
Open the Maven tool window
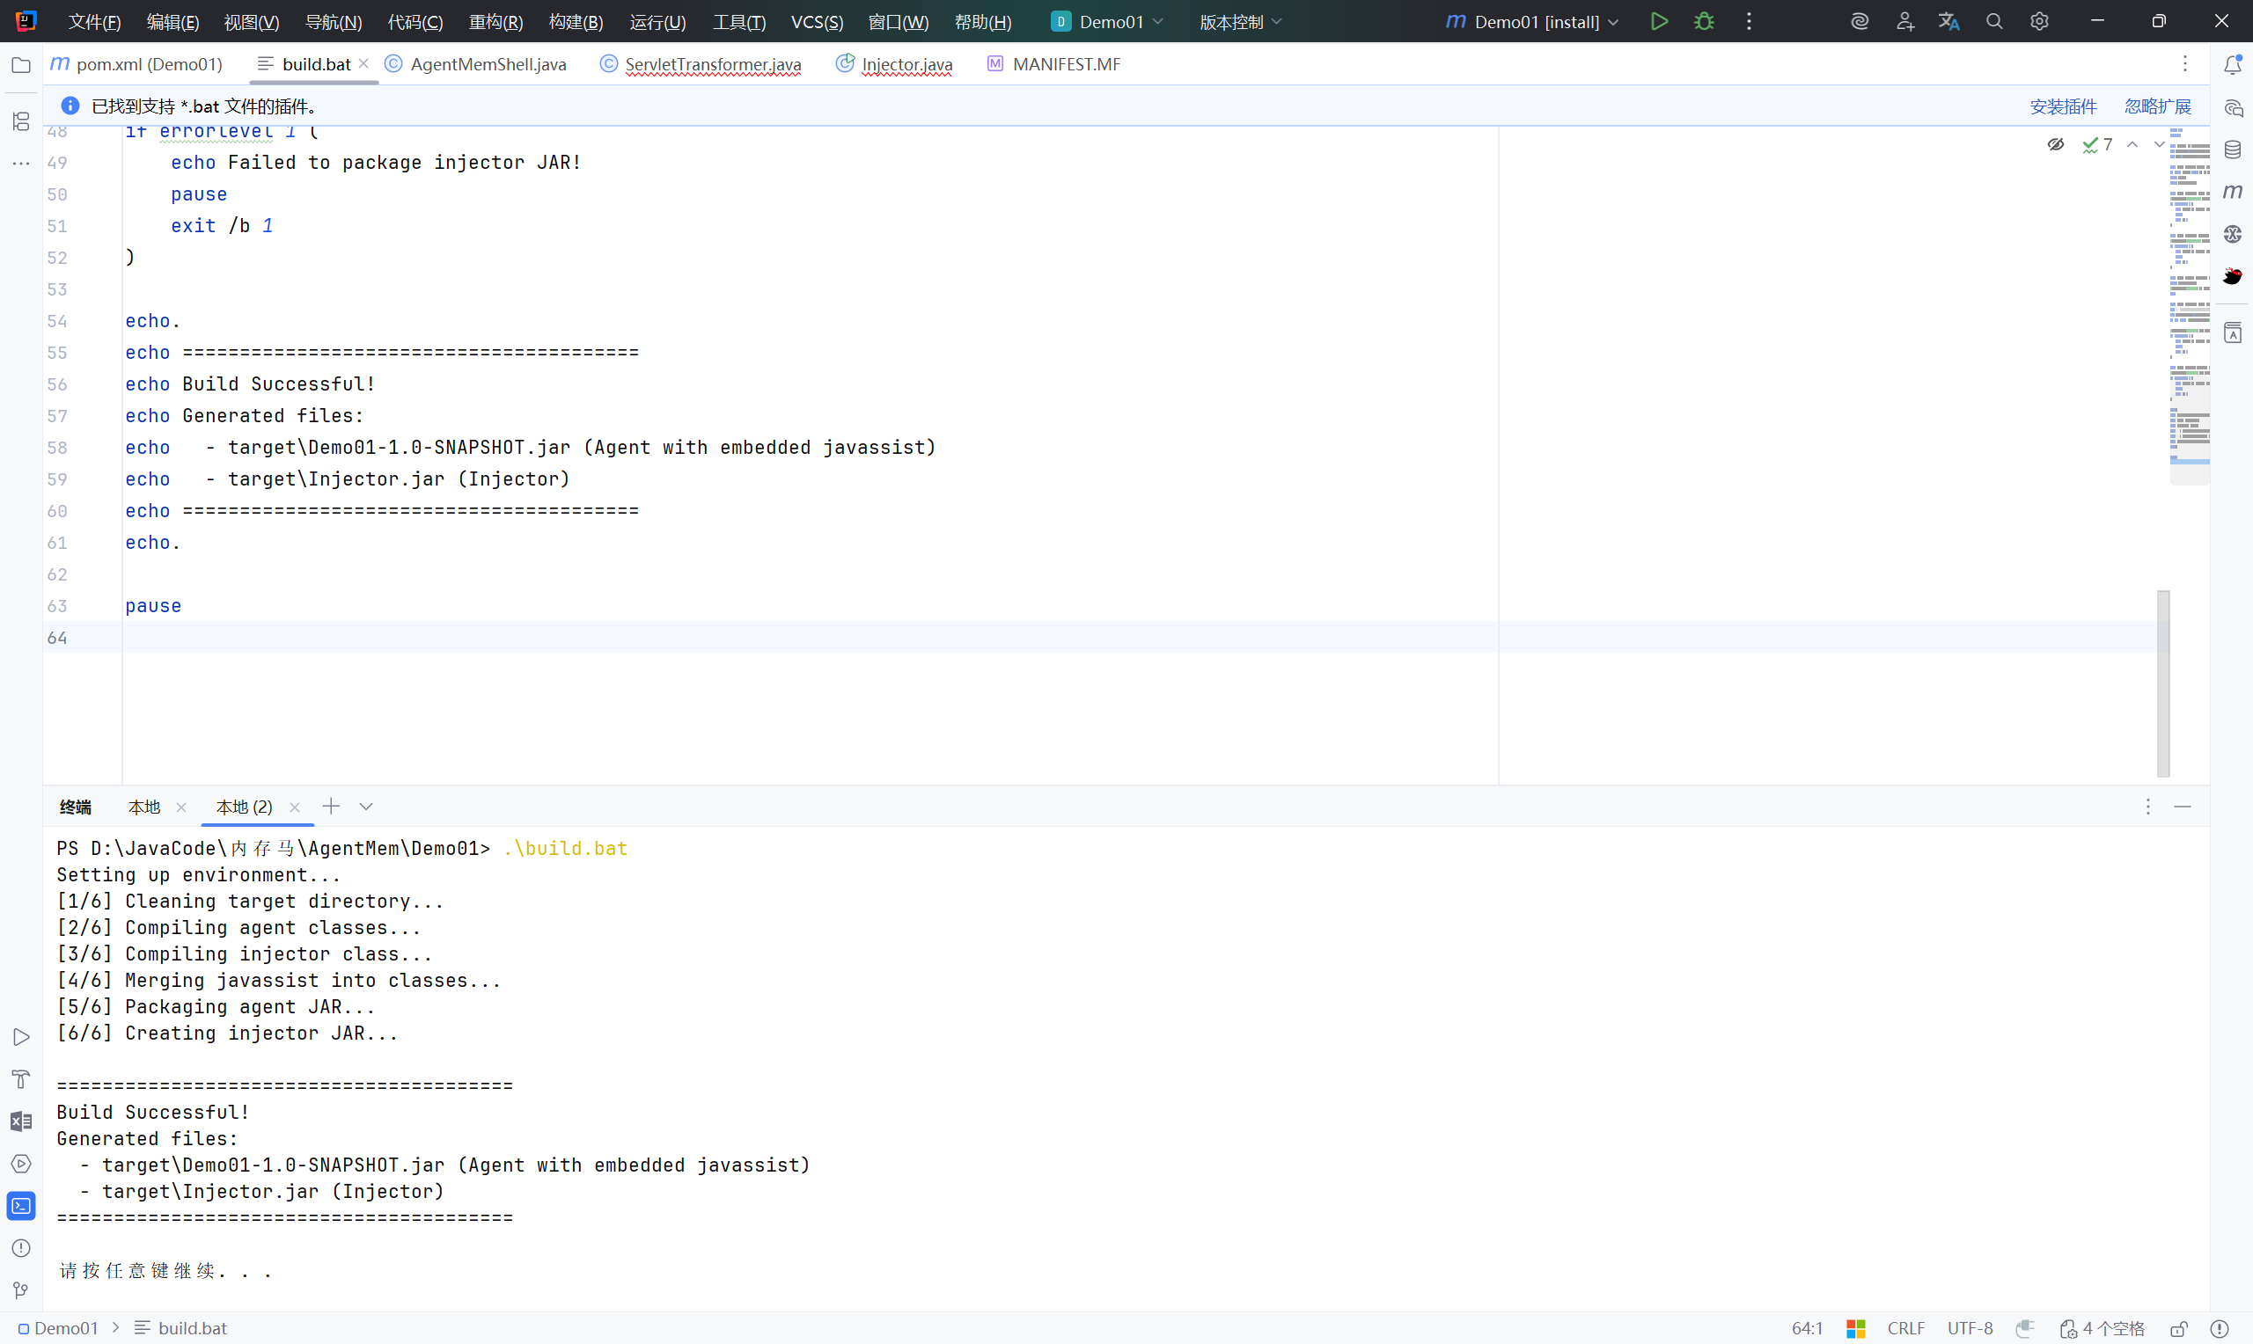point(2232,191)
